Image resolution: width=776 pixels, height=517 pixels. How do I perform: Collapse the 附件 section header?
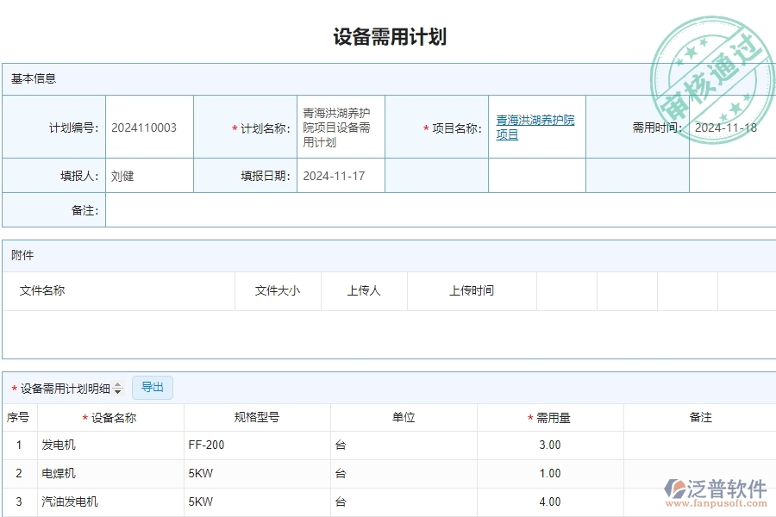coord(21,254)
